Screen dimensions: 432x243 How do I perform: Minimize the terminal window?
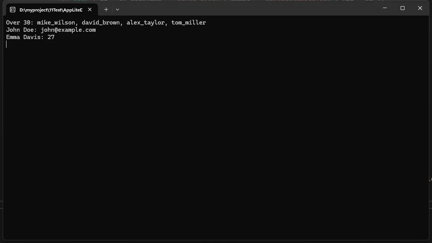[x=385, y=8]
